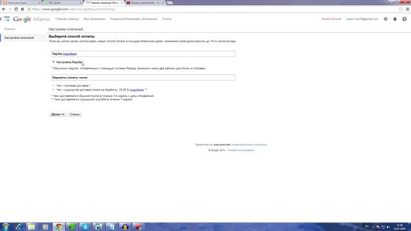Launch Internet Explorer from the taskbar
The image size is (411, 231).
pyautogui.click(x=19, y=227)
